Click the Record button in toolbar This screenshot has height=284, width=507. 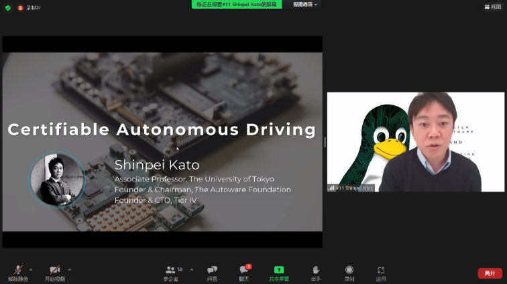[x=349, y=273]
